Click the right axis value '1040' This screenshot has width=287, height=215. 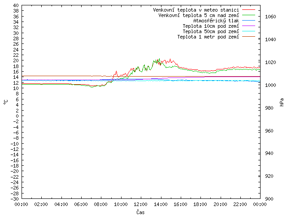click(x=270, y=39)
